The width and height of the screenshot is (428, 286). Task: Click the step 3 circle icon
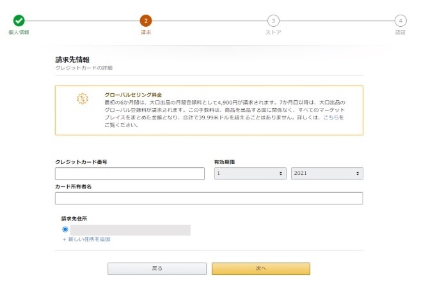[273, 20]
